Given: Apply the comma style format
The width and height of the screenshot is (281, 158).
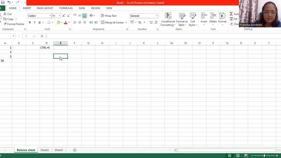Looking at the screenshot, I should click(144, 22).
